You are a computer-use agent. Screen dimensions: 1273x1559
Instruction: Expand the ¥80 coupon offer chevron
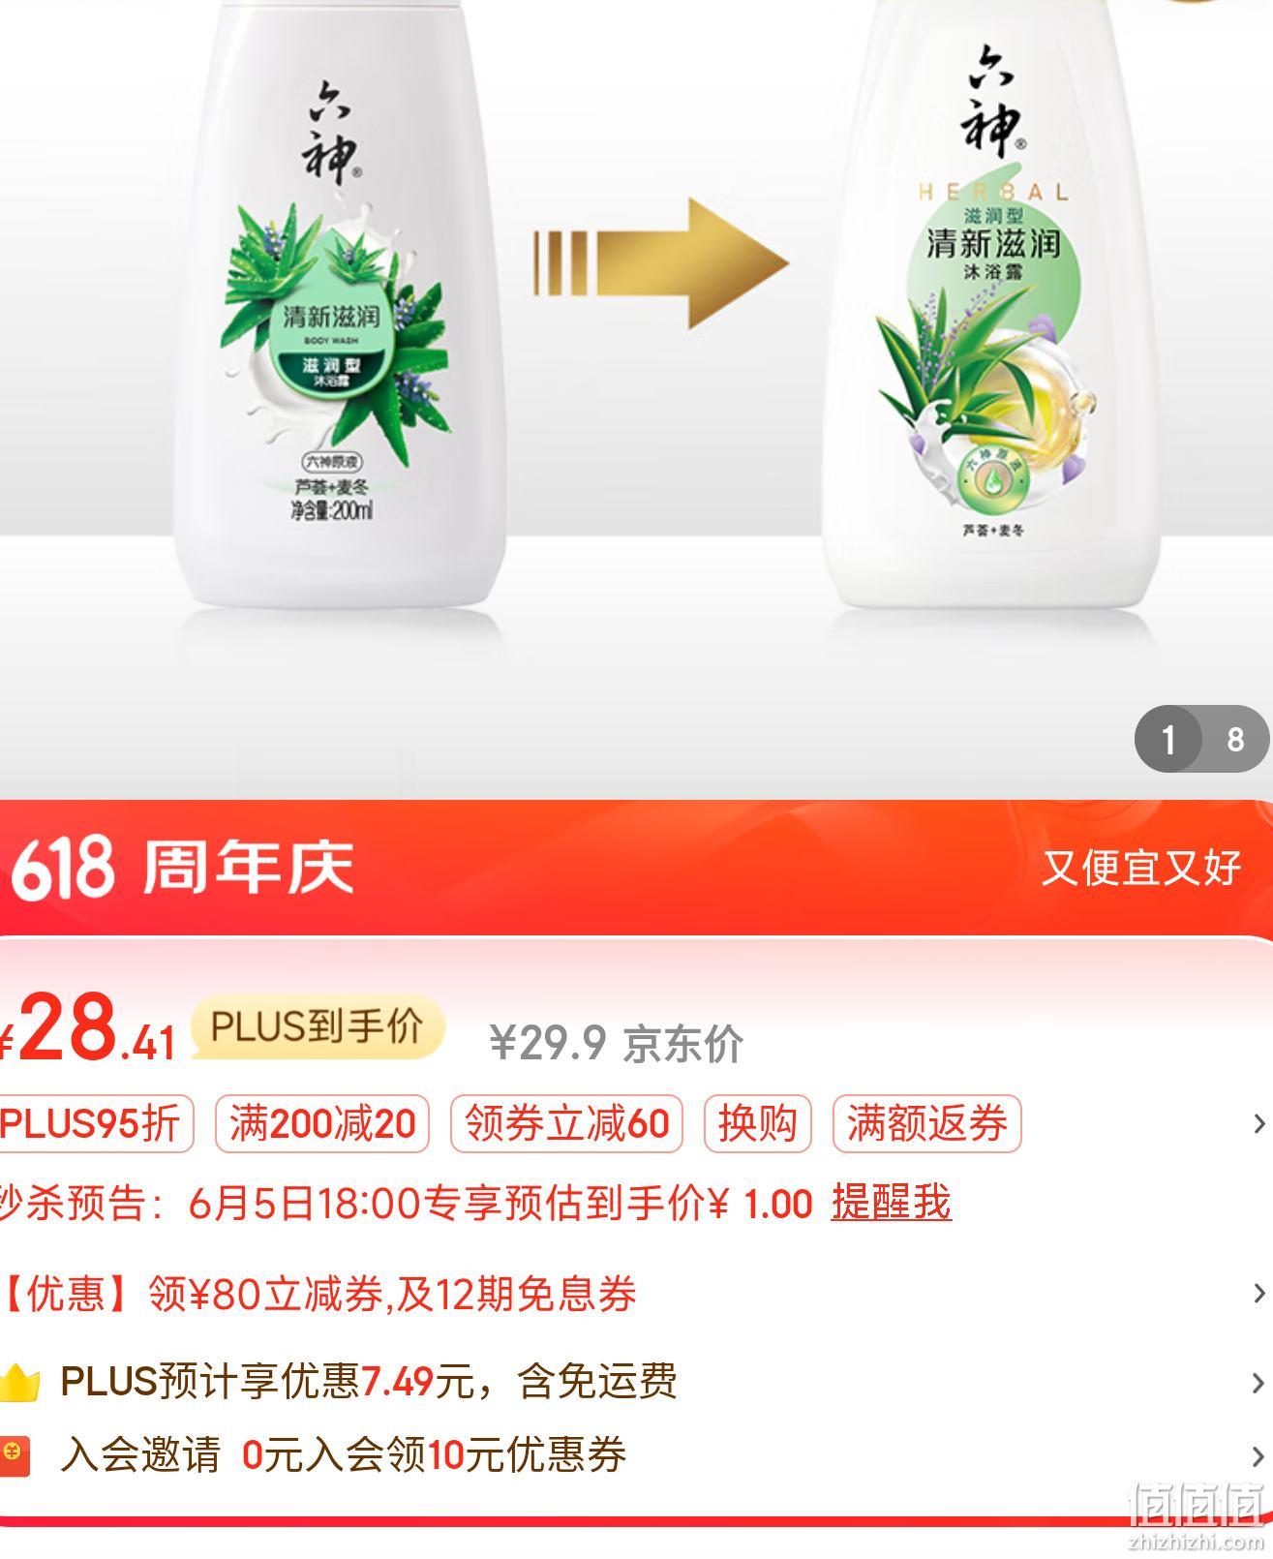1258,1294
